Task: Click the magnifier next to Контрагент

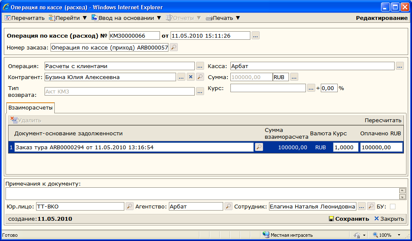Action: pos(200,77)
